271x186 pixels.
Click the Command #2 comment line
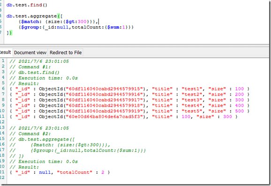[30, 134]
